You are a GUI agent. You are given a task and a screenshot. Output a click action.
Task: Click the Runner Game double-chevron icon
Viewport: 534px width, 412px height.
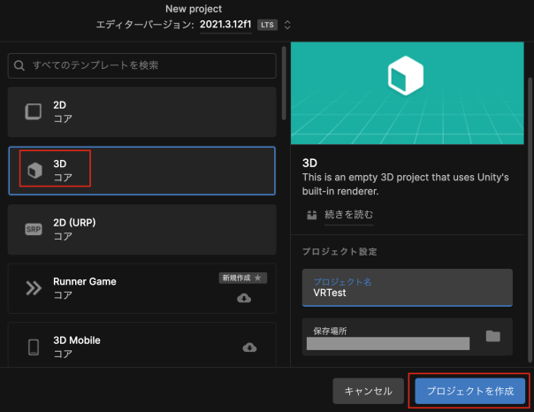click(x=34, y=288)
